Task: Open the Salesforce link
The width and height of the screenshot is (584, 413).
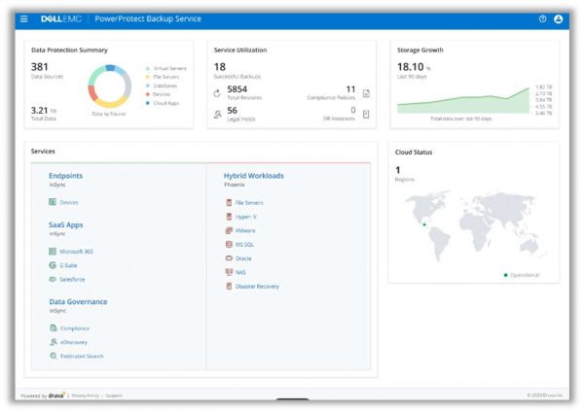Action: [72, 280]
